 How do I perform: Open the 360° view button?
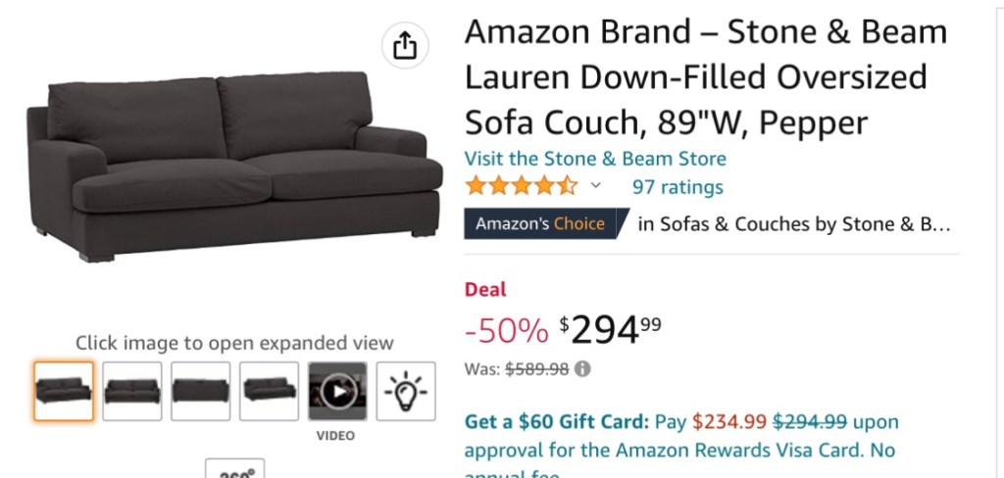(x=235, y=470)
